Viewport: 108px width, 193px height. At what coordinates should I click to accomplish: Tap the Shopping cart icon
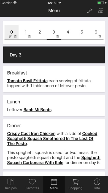click(x=75, y=182)
